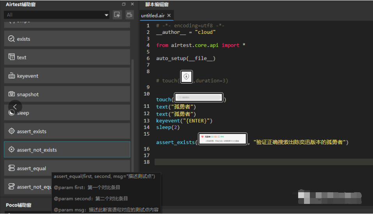Viewport: 373px width, 214px height.
Task: Click the icon beside assert_not_equal
Action: pos(11,186)
